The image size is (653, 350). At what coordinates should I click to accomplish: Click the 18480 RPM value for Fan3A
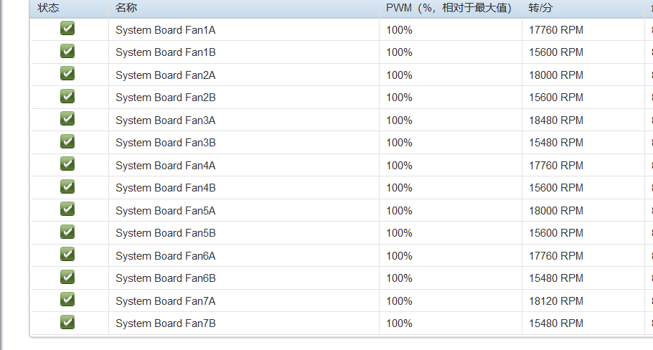click(556, 120)
